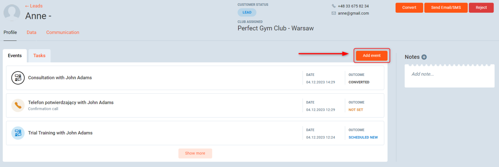Click the Notes heading
The image size is (499, 167).
(x=412, y=57)
